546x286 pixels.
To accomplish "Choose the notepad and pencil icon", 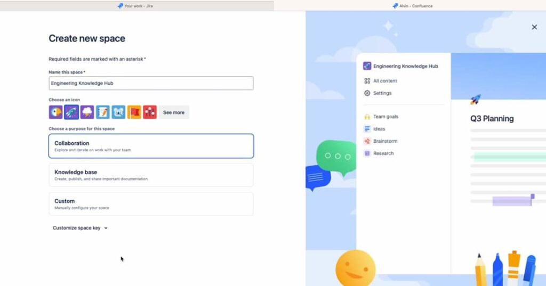I will click(x=103, y=112).
